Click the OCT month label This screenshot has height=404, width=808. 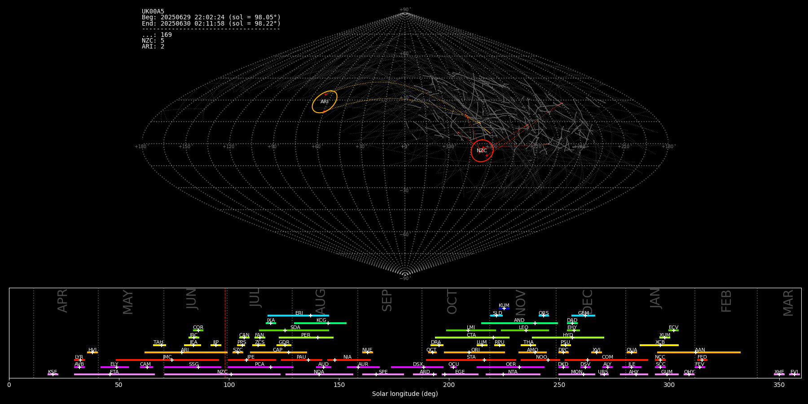[452, 302]
